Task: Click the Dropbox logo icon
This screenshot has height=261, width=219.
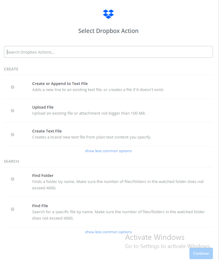Action: (108, 14)
